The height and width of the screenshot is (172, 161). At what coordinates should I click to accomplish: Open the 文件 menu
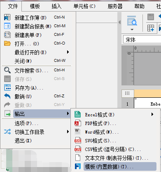(x=13, y=6)
